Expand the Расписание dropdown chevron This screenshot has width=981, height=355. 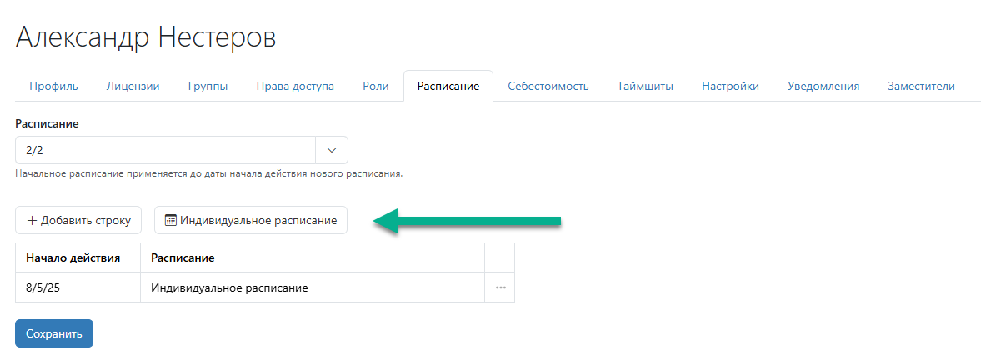pos(333,150)
